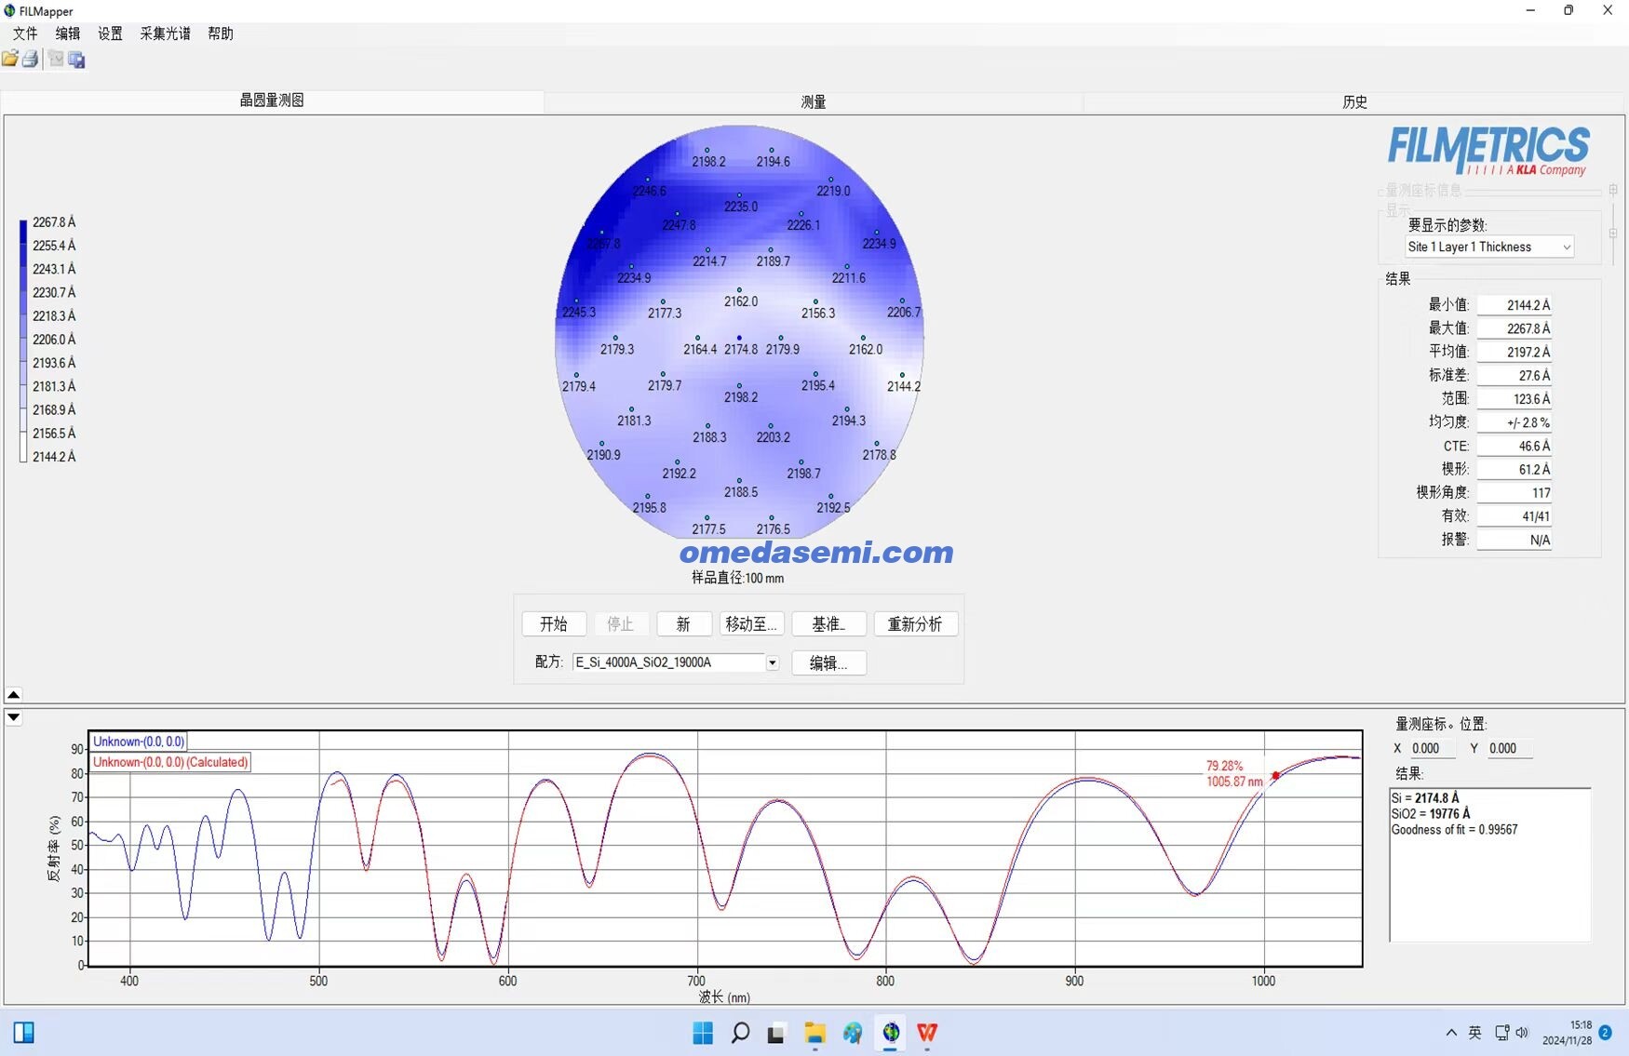
Task: Collapse upper panel with up arrow
Action: click(x=14, y=695)
